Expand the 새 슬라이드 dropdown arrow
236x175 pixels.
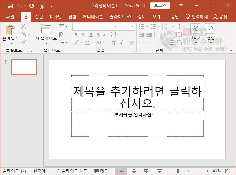[47, 44]
